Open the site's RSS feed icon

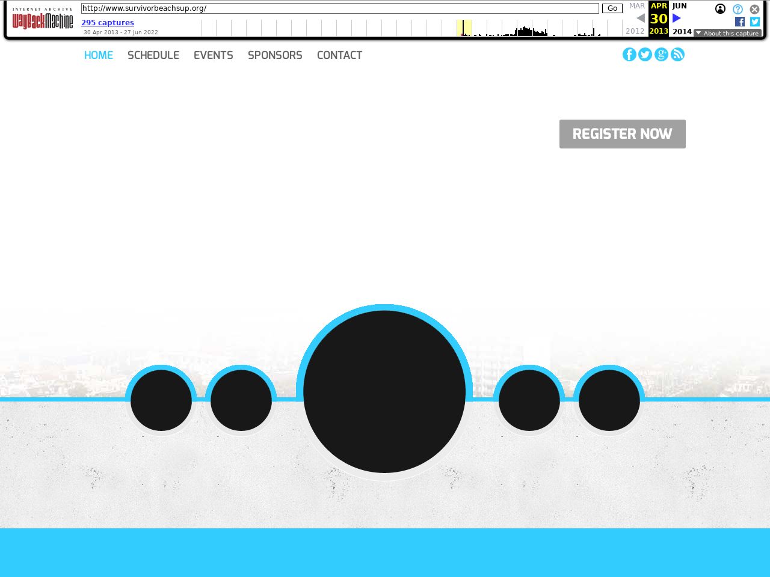tap(677, 55)
